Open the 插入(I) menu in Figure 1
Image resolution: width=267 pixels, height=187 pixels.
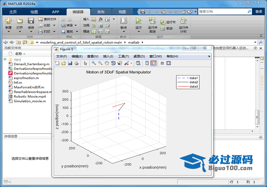pyautogui.click(x=108, y=56)
